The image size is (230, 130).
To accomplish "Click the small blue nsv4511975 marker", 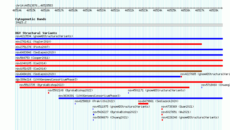I will [93, 109].
